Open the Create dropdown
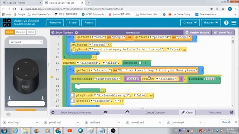The height and width of the screenshot is (134, 239). coord(190,23)
